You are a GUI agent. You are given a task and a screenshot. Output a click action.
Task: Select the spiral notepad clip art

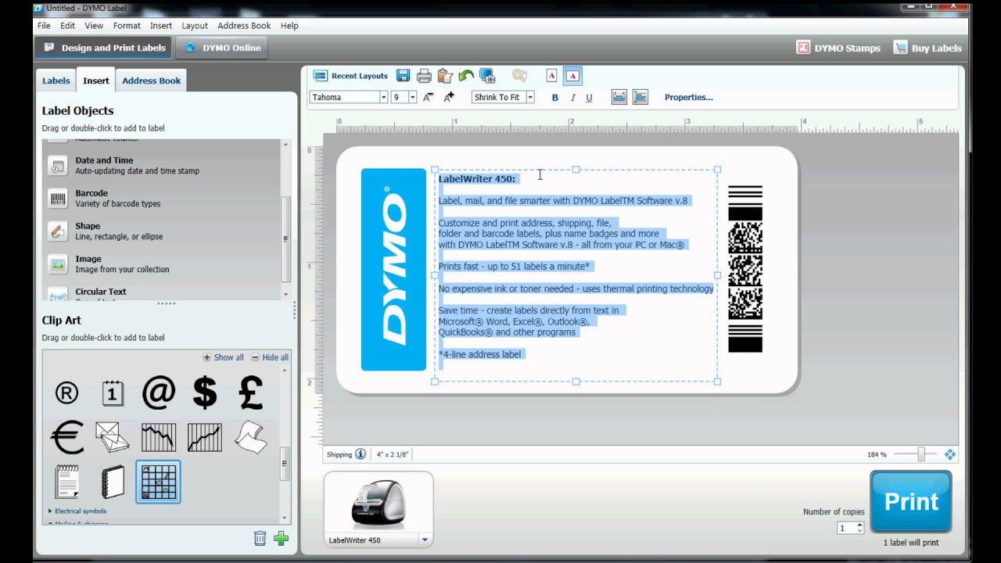(67, 482)
